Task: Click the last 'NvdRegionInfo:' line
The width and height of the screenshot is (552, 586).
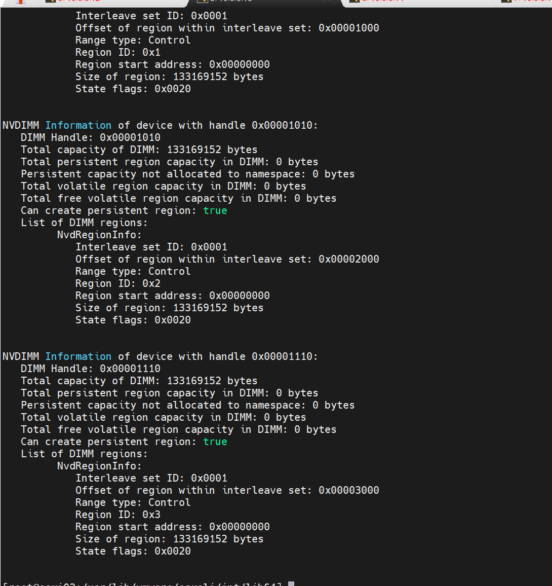Action: (99, 466)
